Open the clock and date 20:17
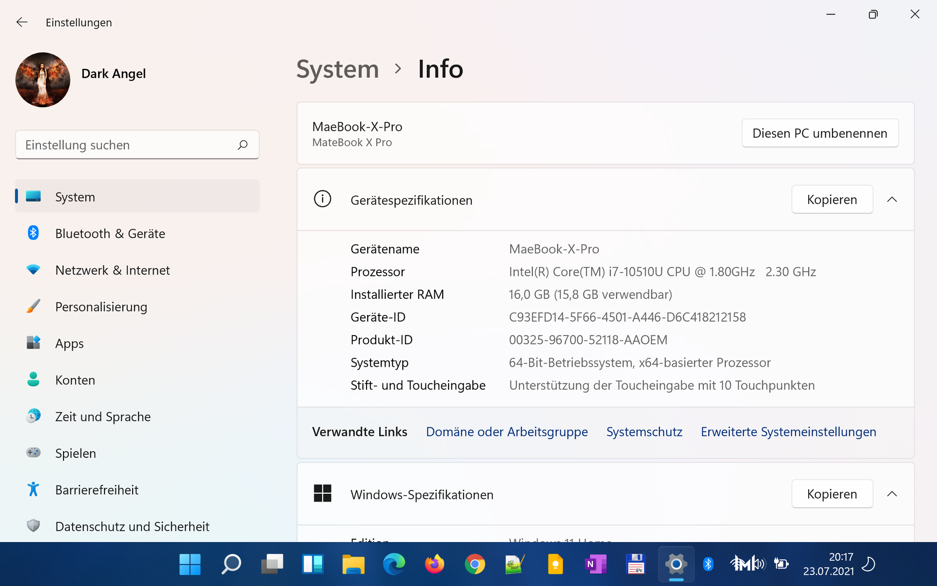Image resolution: width=937 pixels, height=586 pixels. tap(829, 565)
